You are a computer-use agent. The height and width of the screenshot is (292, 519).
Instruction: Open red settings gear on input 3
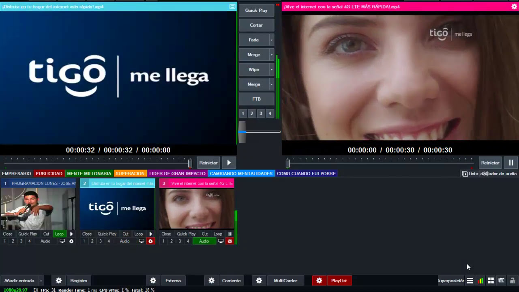pyautogui.click(x=230, y=241)
